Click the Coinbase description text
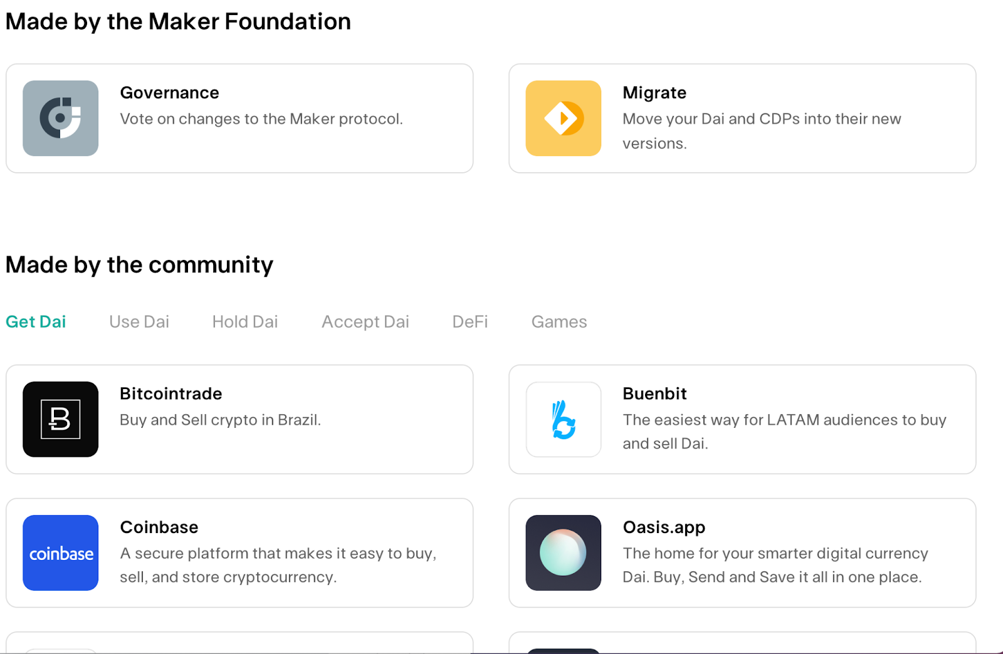The height and width of the screenshot is (654, 1003). click(278, 565)
